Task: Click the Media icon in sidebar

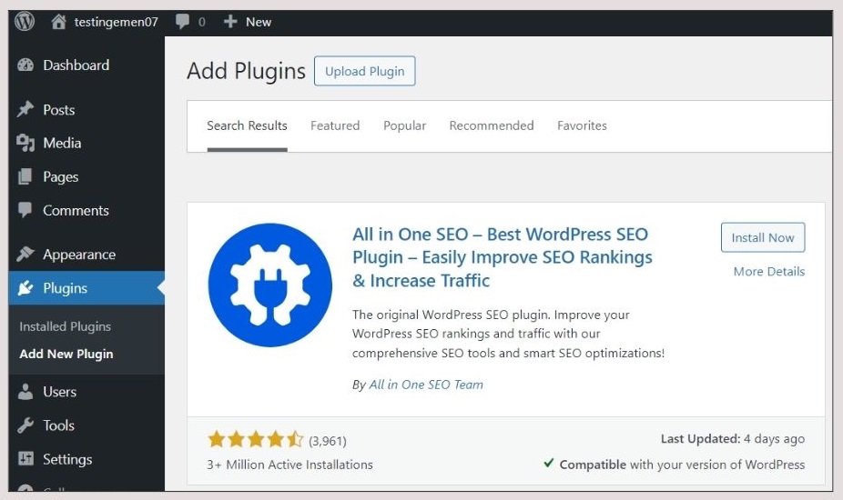Action: coord(25,143)
